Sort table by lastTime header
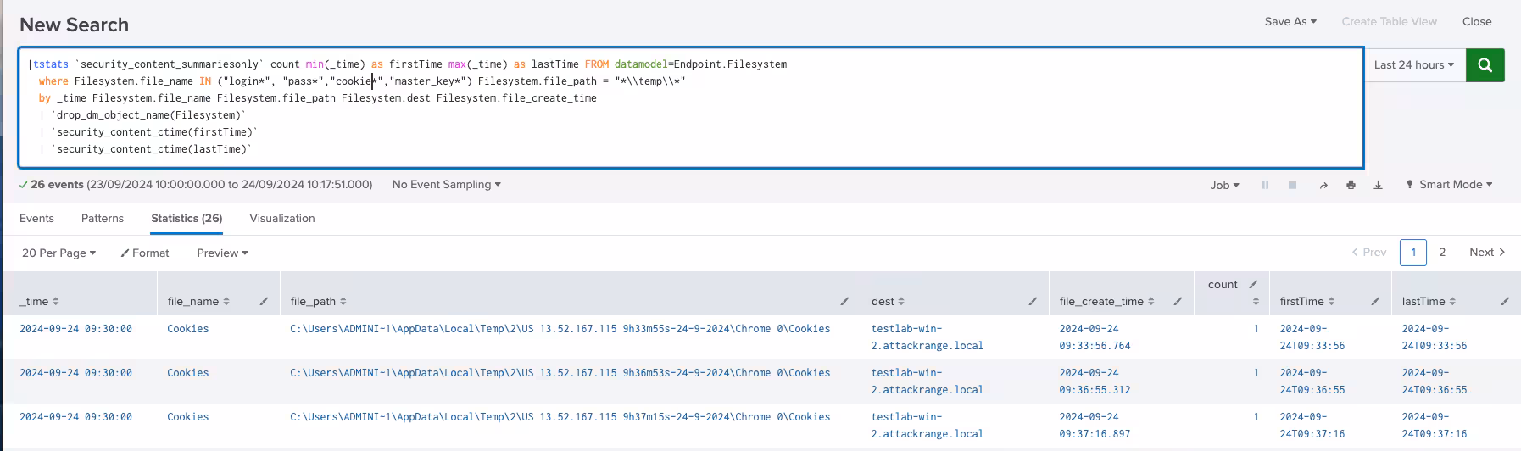The image size is (1521, 451). [1428, 301]
